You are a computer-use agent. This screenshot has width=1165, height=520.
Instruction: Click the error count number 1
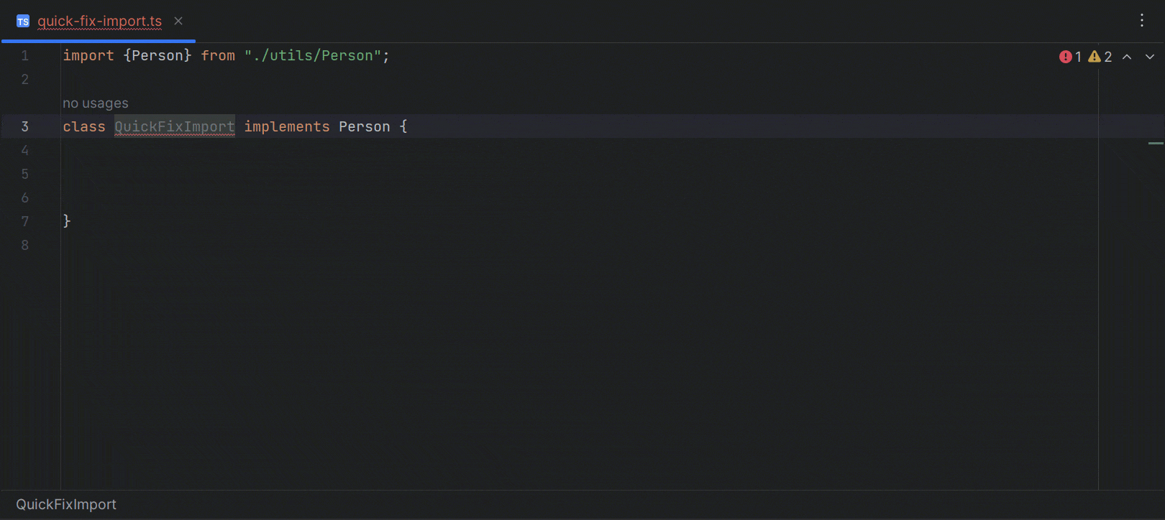tap(1077, 56)
